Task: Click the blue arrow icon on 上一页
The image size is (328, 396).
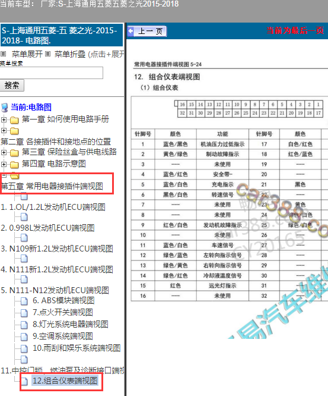Action: [130, 32]
